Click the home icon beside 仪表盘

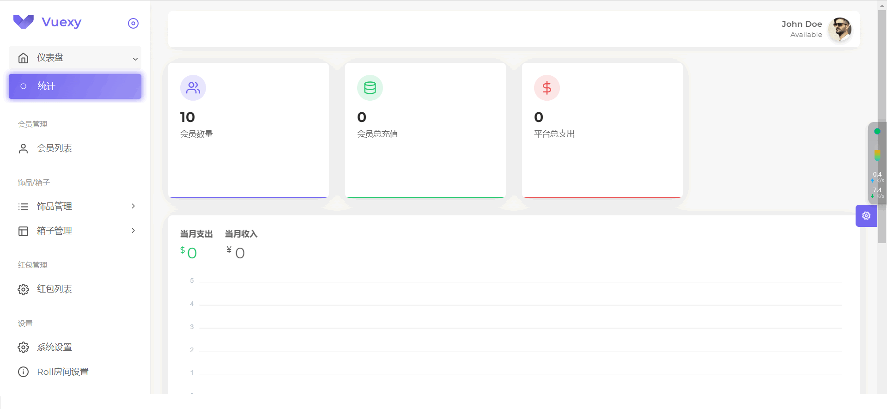23,58
